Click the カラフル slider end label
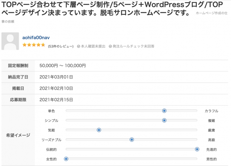Screen dimensions: 231x166 [211, 111]
